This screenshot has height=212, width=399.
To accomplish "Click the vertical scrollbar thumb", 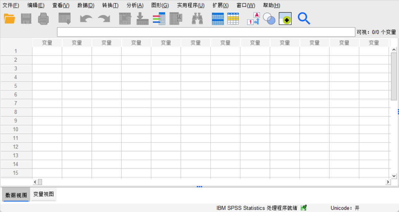I will tap(394, 76).
